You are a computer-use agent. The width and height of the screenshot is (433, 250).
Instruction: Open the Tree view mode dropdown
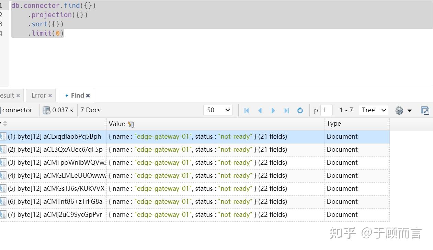coord(374,110)
